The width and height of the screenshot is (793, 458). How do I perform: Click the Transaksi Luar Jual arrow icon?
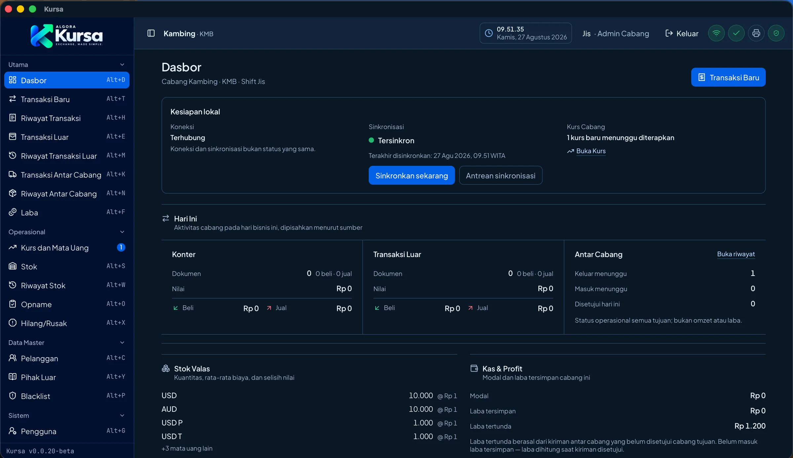point(470,308)
